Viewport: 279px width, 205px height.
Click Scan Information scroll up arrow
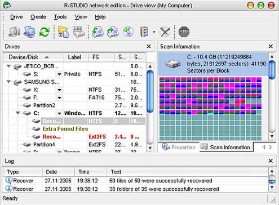[272, 56]
